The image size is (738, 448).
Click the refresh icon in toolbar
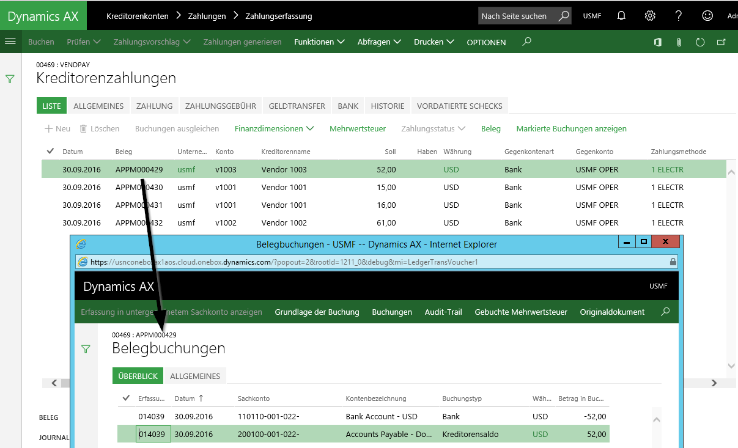tap(700, 42)
